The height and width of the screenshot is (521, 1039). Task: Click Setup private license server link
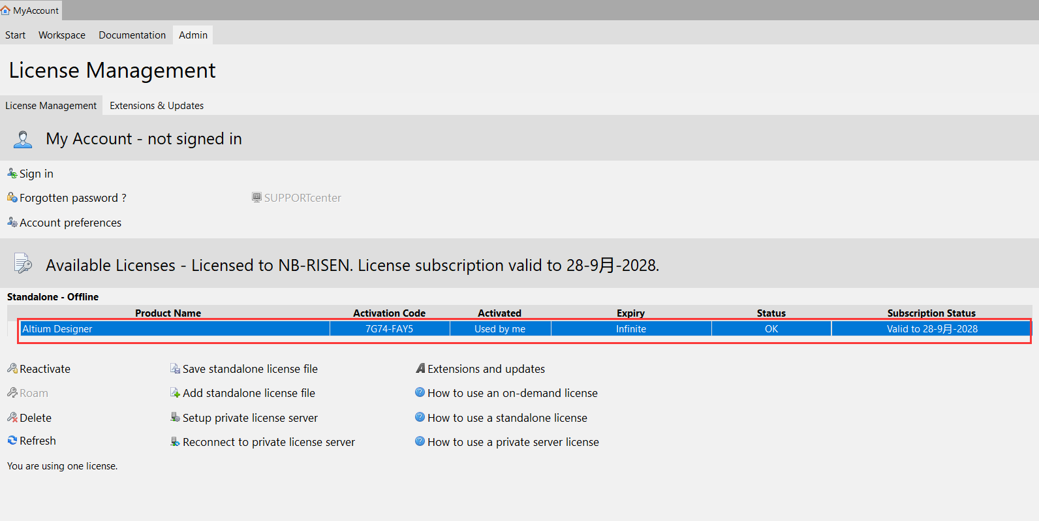coord(250,418)
